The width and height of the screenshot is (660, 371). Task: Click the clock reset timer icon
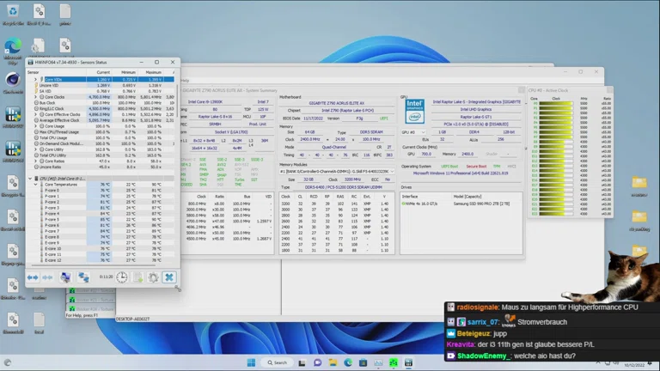coord(122,277)
